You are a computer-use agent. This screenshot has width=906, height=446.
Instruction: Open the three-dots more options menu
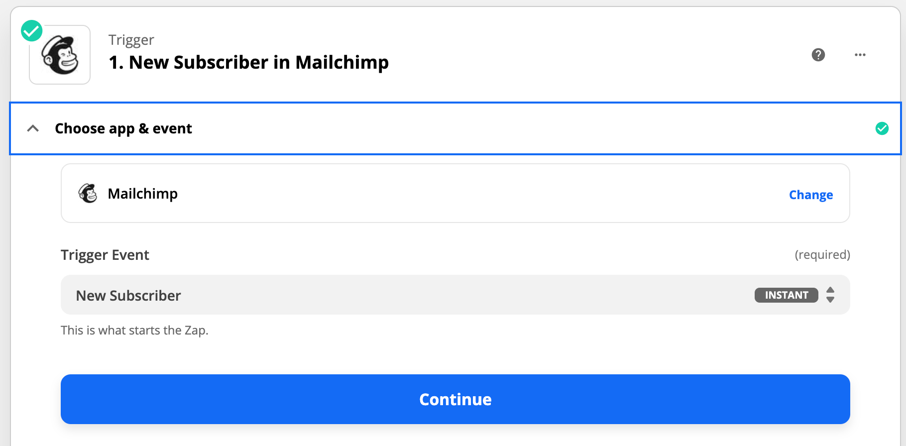pos(860,55)
